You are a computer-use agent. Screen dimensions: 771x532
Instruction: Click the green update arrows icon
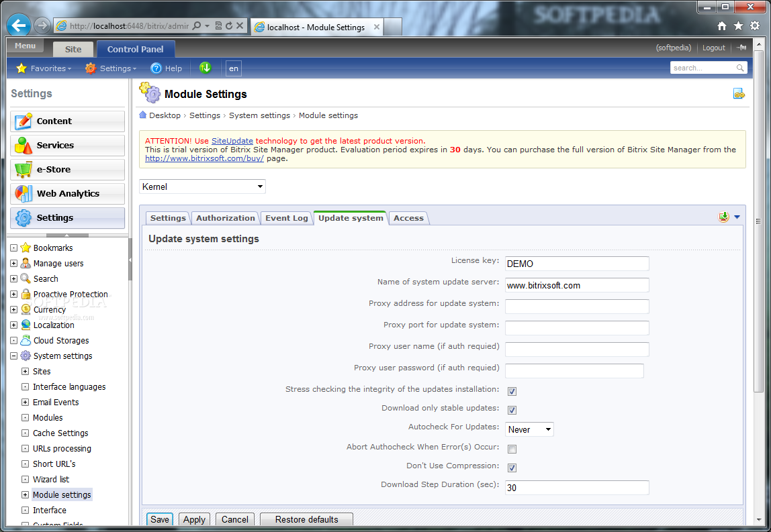206,68
